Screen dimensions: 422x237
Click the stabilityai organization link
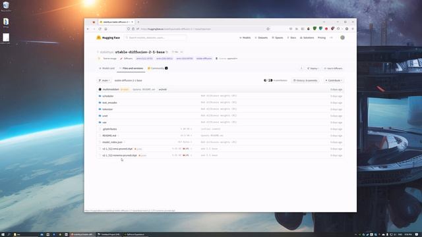tap(107, 52)
